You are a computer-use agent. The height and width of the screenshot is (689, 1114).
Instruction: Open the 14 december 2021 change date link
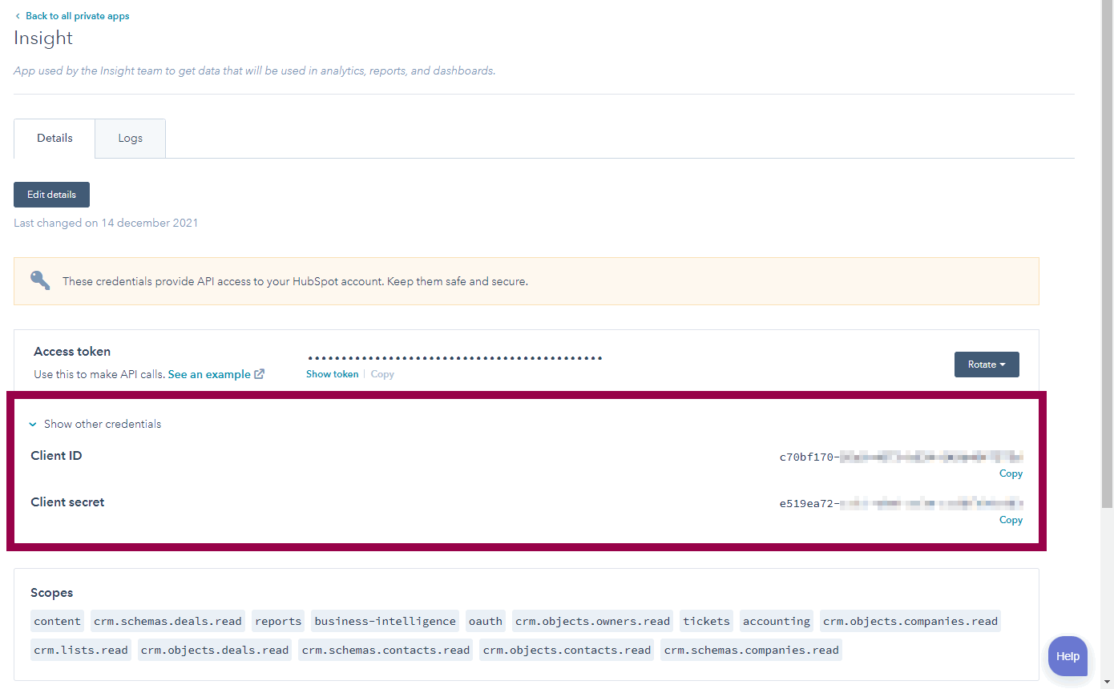coord(149,223)
